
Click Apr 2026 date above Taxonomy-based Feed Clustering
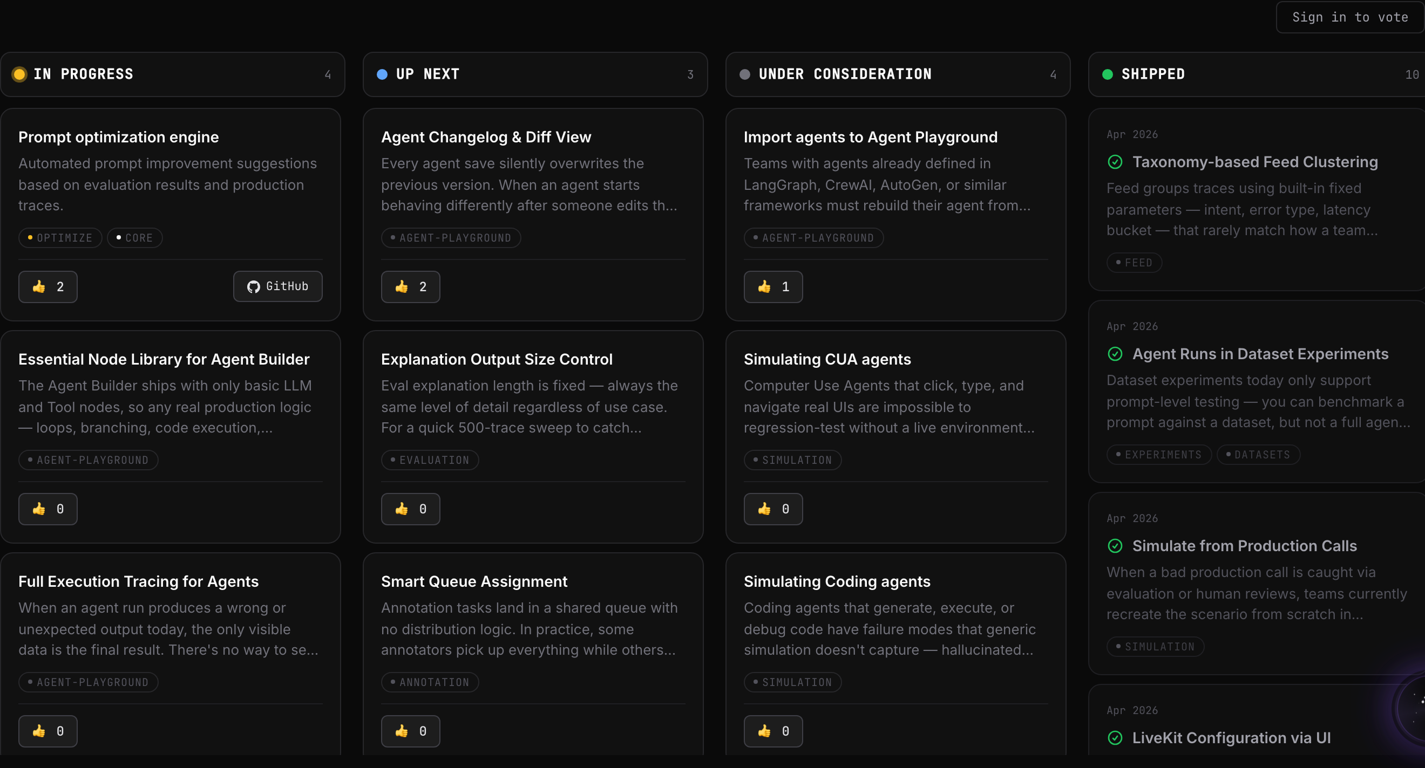pyautogui.click(x=1132, y=134)
